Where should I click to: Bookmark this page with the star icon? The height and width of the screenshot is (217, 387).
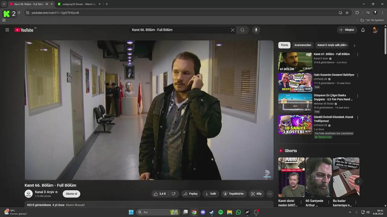pyautogui.click(x=347, y=13)
